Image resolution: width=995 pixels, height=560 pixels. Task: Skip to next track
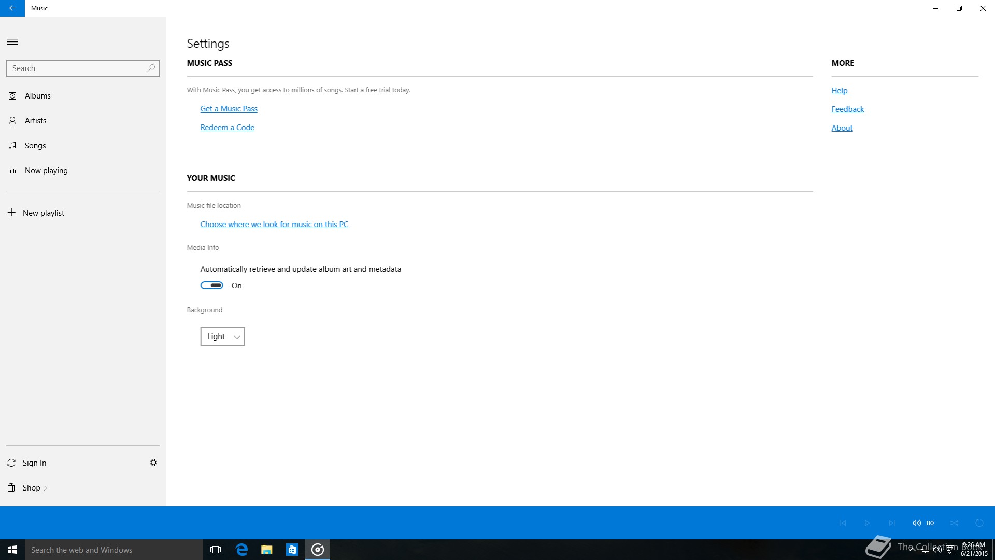[x=892, y=523]
